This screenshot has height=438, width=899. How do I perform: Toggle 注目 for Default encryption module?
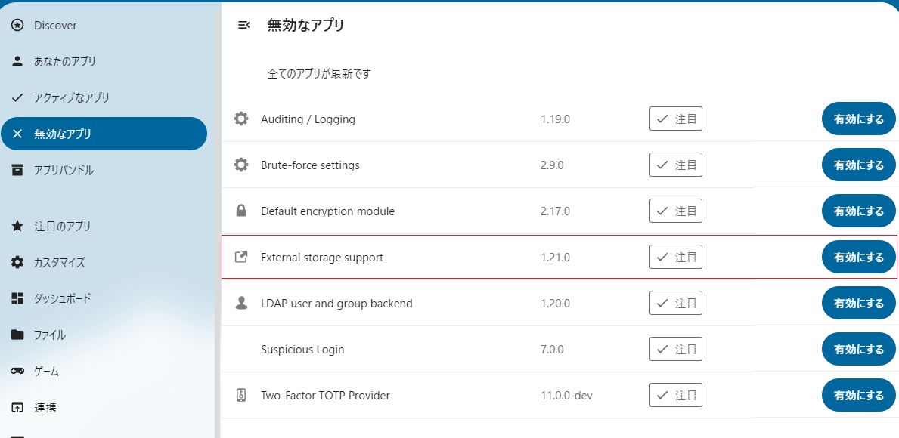(675, 211)
